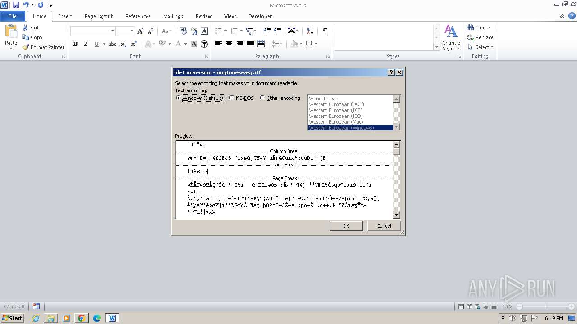
Task: Switch to the References tab
Action: coord(138,16)
